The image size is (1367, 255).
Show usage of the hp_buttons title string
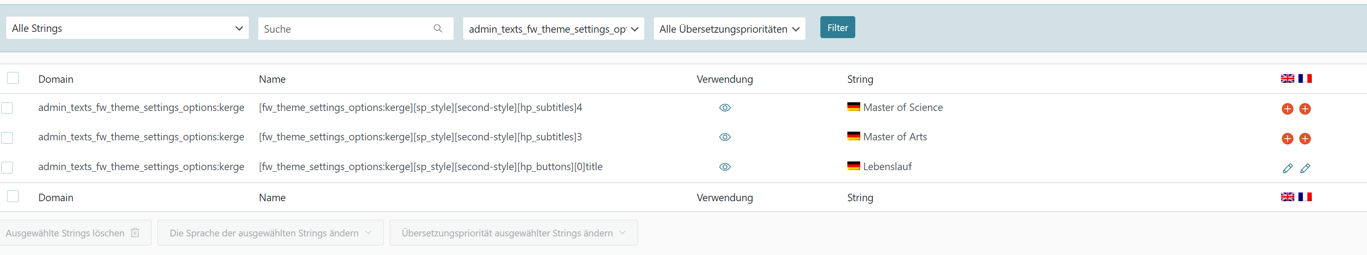point(725,167)
